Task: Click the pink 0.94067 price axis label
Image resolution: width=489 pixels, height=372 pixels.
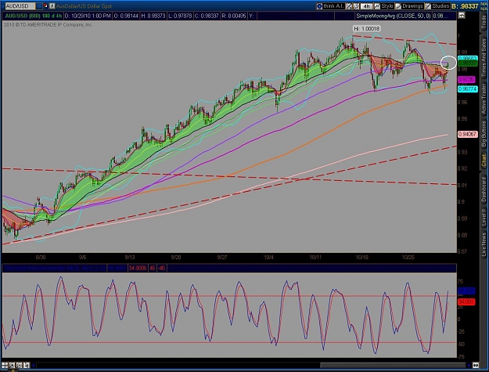Action: coord(467,134)
